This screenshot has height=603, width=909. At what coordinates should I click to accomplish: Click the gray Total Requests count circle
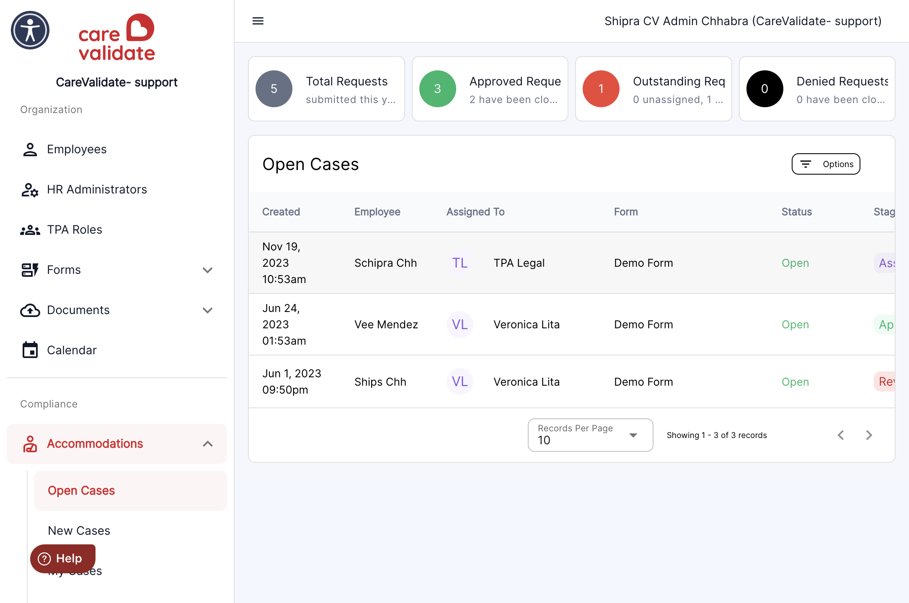(274, 89)
